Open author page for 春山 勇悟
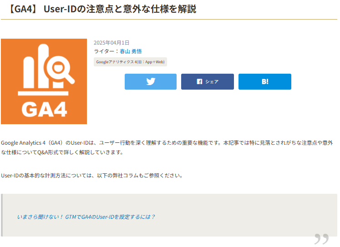This screenshot has height=247, width=340. click(131, 51)
